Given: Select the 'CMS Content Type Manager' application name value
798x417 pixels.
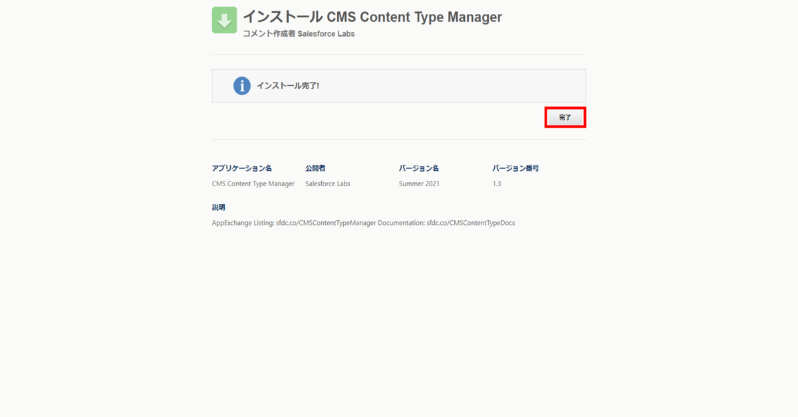Looking at the screenshot, I should tap(253, 184).
